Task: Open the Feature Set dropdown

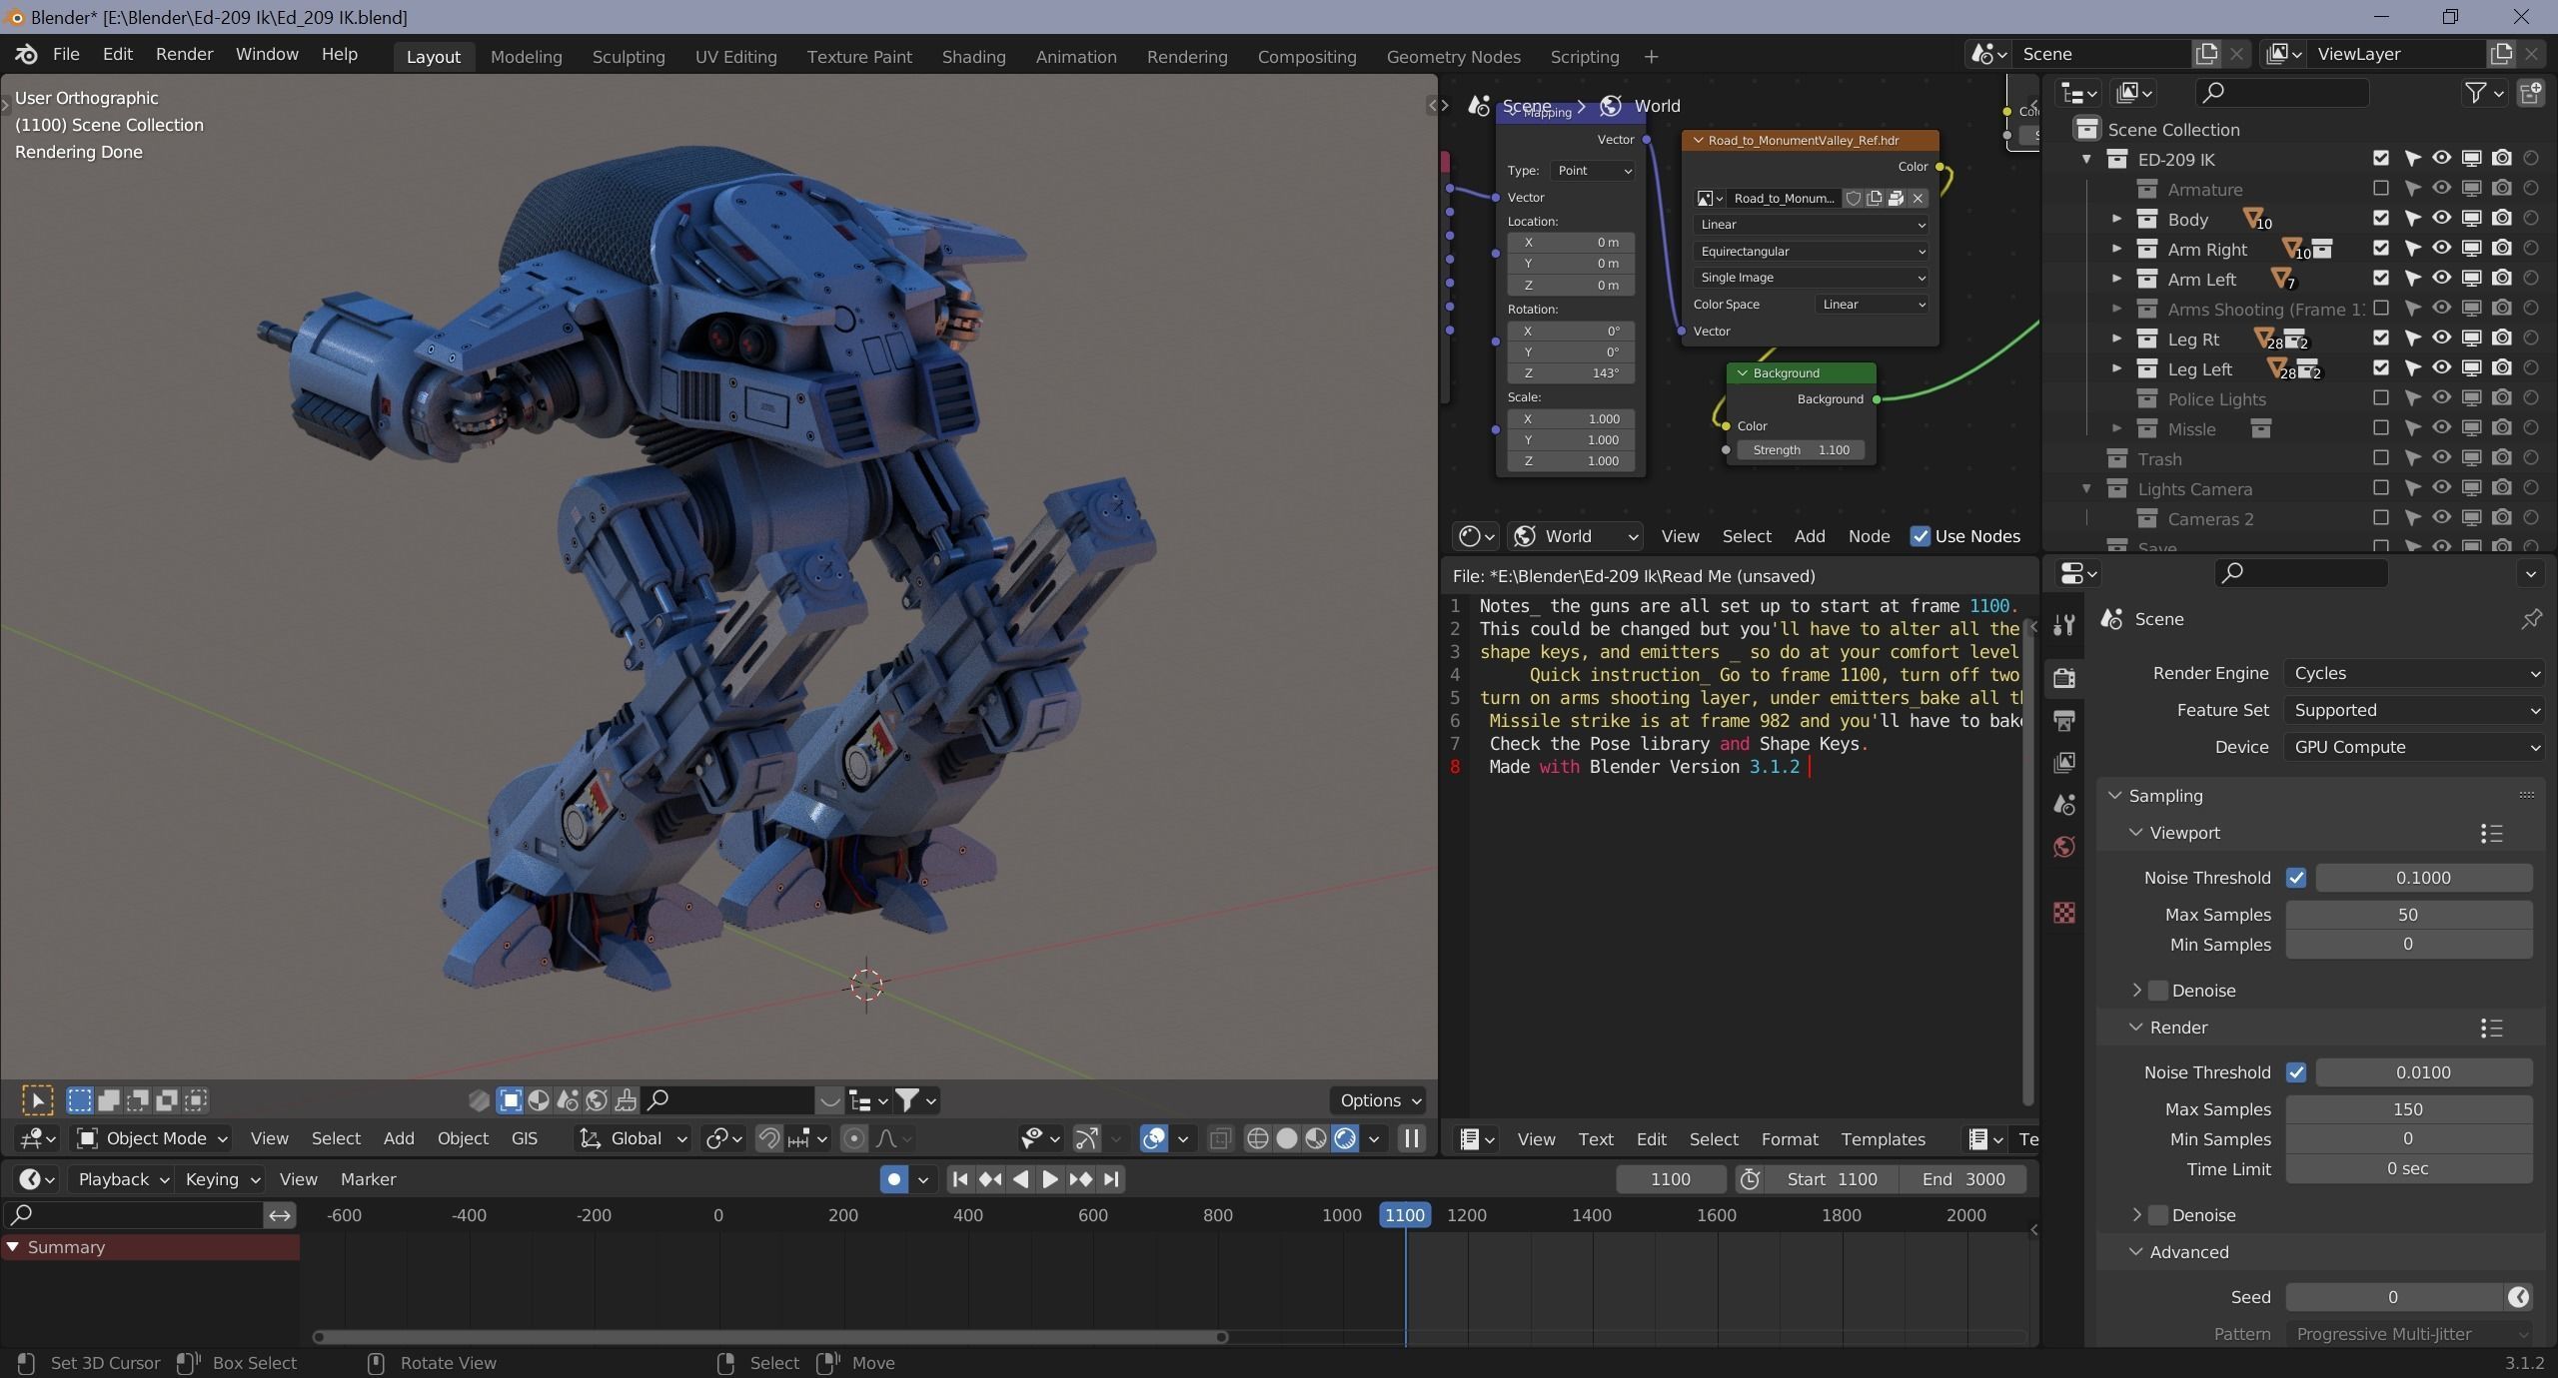Action: [2413, 710]
